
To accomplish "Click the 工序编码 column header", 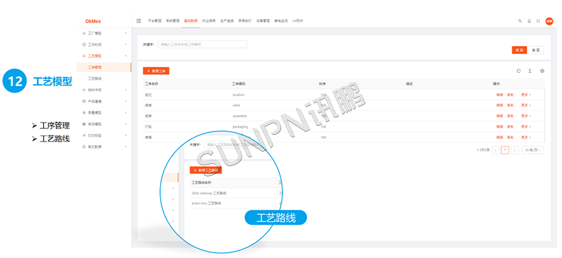I will tap(239, 83).
